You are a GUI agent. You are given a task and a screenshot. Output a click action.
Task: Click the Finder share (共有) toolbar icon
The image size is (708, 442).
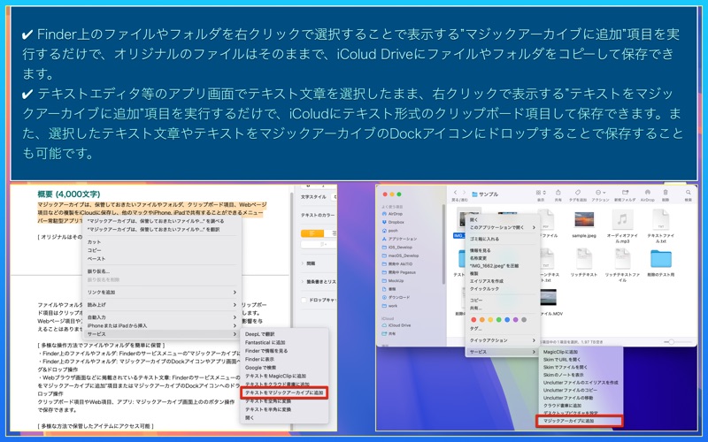tap(558, 193)
